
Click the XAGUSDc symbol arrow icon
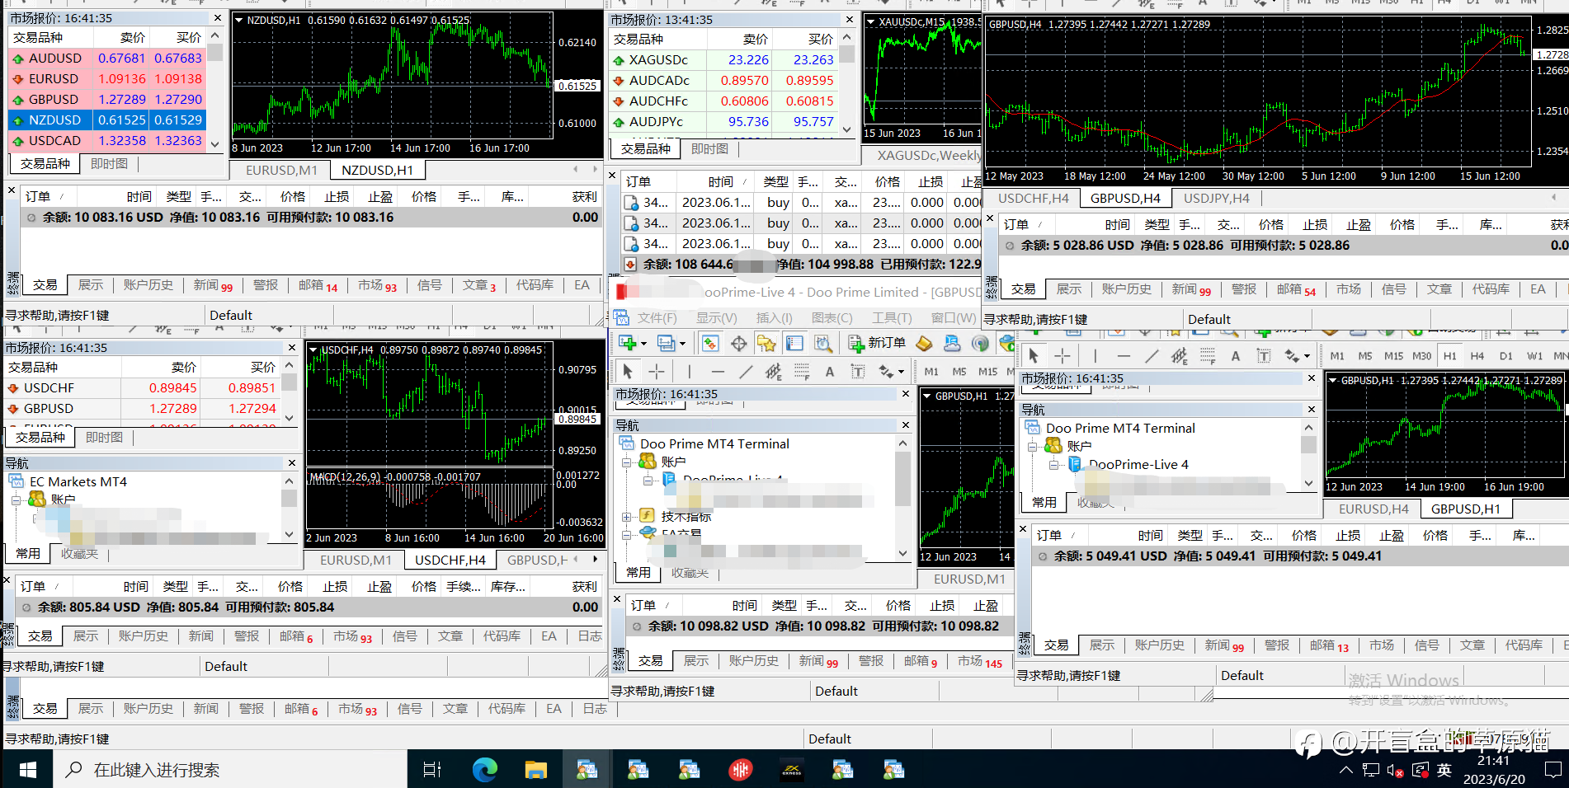click(x=619, y=60)
